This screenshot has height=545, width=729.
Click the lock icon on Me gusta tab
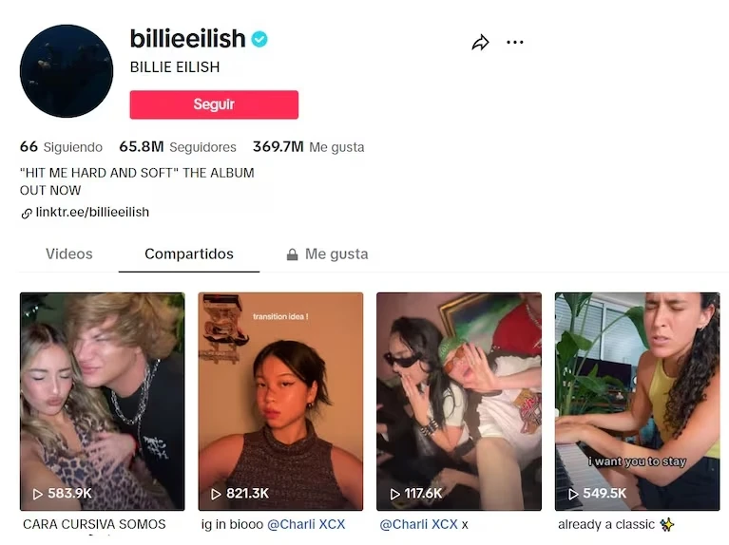[292, 254]
